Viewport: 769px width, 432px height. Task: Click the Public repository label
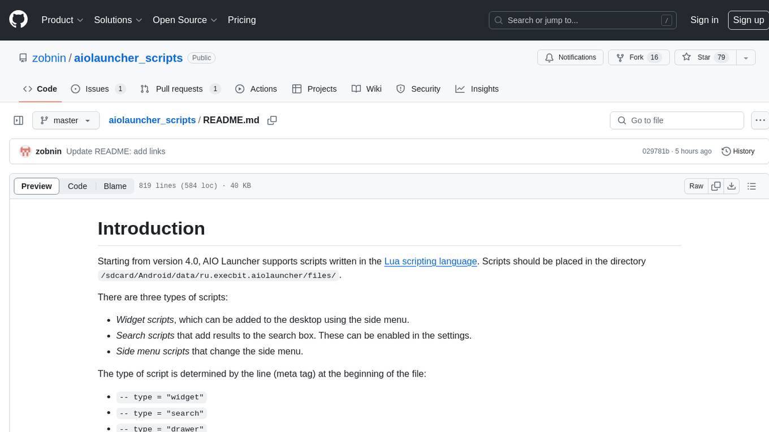click(201, 58)
